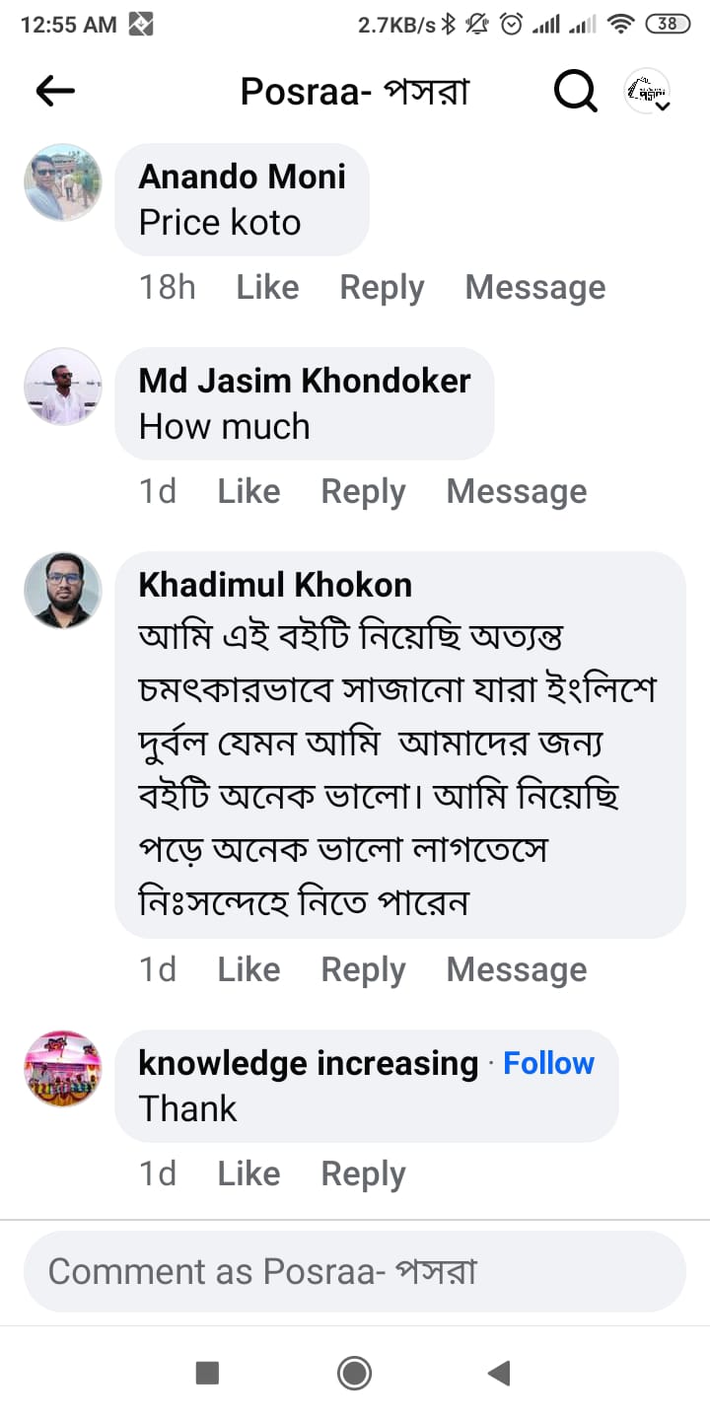
Task: Tap Anando Moni's profile picture
Action: [62, 182]
